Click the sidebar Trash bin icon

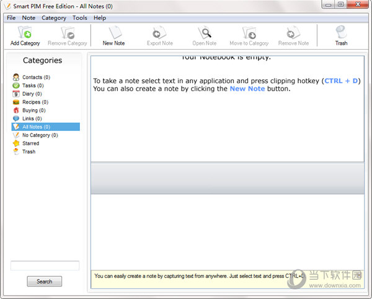coord(16,151)
